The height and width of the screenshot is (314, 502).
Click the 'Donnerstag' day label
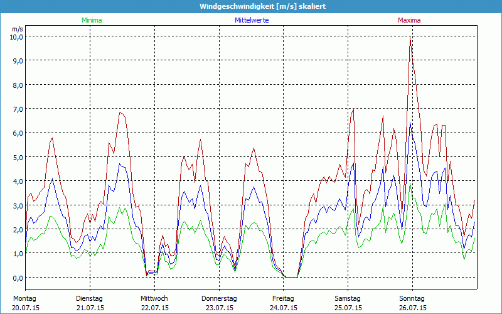(219, 299)
